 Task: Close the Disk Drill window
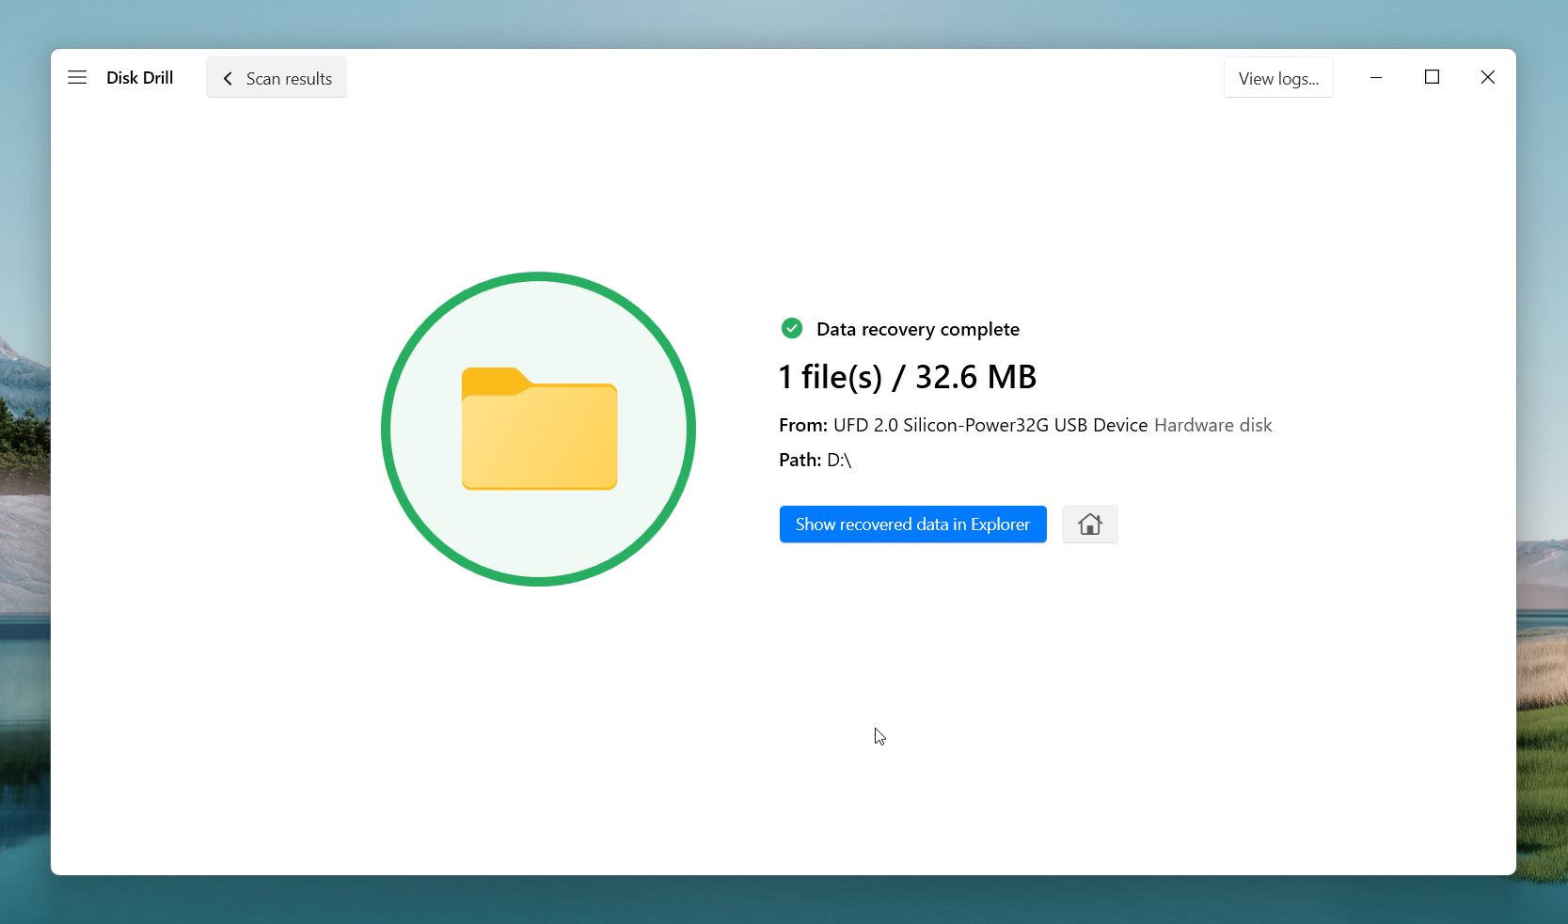click(x=1487, y=77)
